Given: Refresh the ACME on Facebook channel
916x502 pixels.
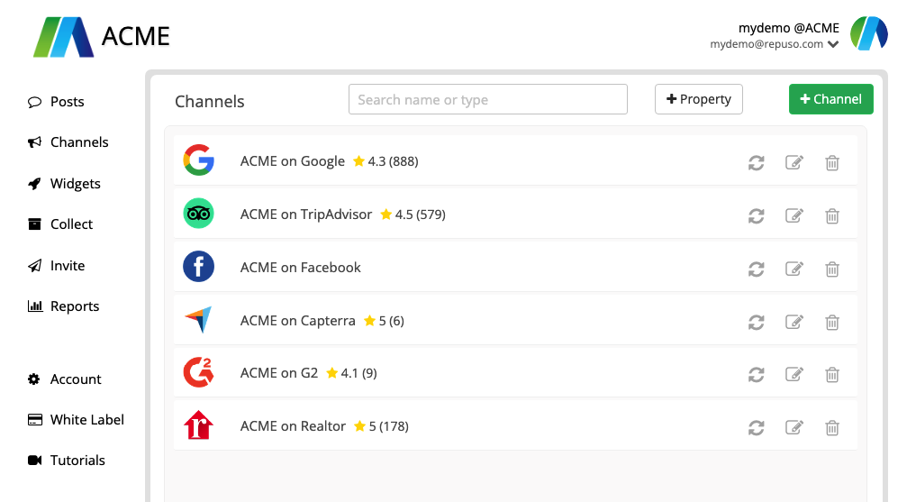Looking at the screenshot, I should coord(756,269).
